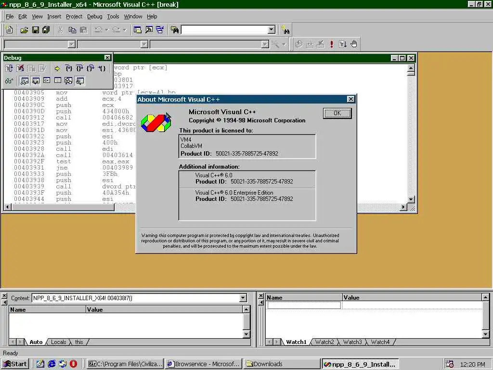Viewport: 493px width, 370px height.
Task: Open the File menu
Action: [x=10, y=16]
